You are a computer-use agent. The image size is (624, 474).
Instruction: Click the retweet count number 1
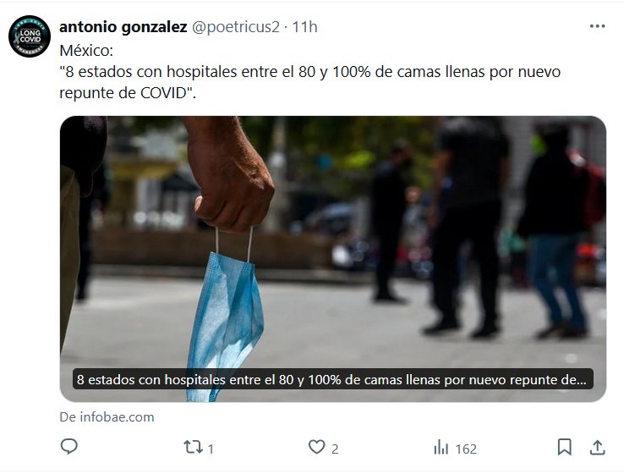point(211,449)
